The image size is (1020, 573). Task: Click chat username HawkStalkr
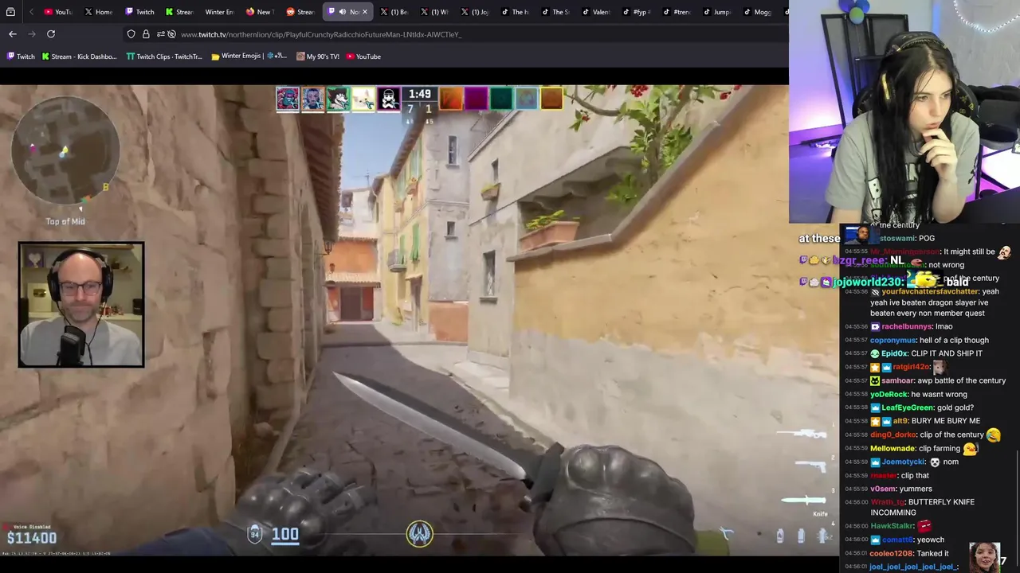pyautogui.click(x=892, y=526)
